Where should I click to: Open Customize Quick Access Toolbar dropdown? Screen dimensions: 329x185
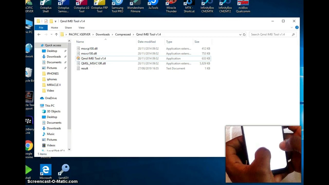click(x=56, y=21)
